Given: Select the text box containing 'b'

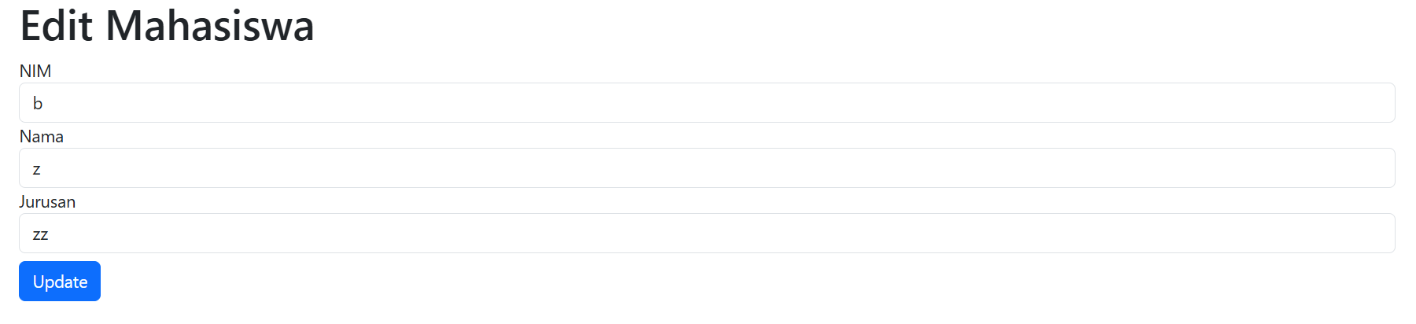Looking at the screenshot, I should 706,103.
